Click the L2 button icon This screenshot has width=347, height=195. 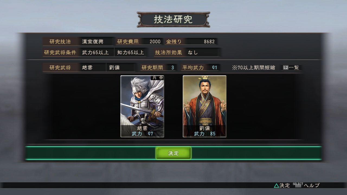click(286, 68)
